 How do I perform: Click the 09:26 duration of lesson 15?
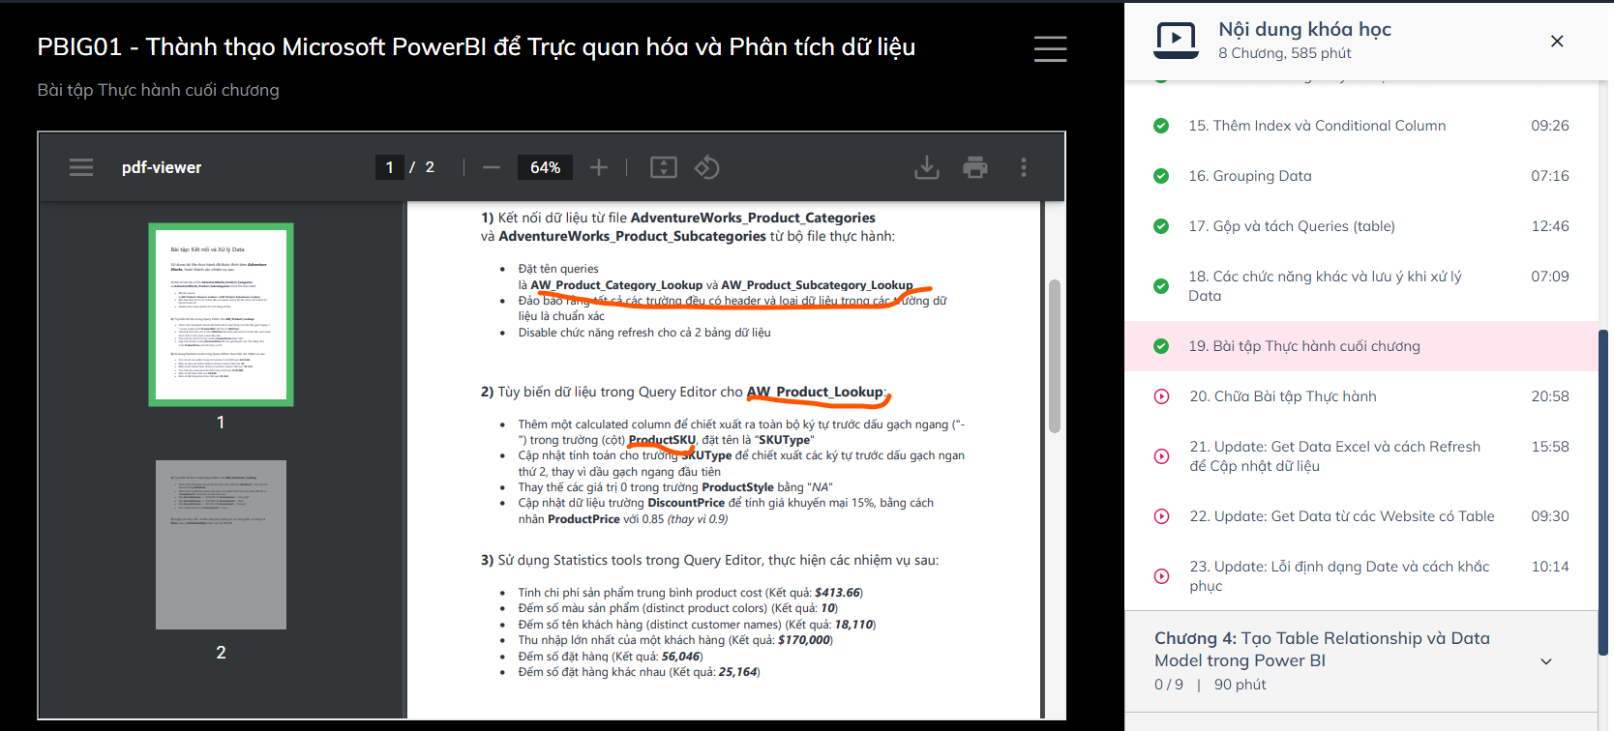1550,126
